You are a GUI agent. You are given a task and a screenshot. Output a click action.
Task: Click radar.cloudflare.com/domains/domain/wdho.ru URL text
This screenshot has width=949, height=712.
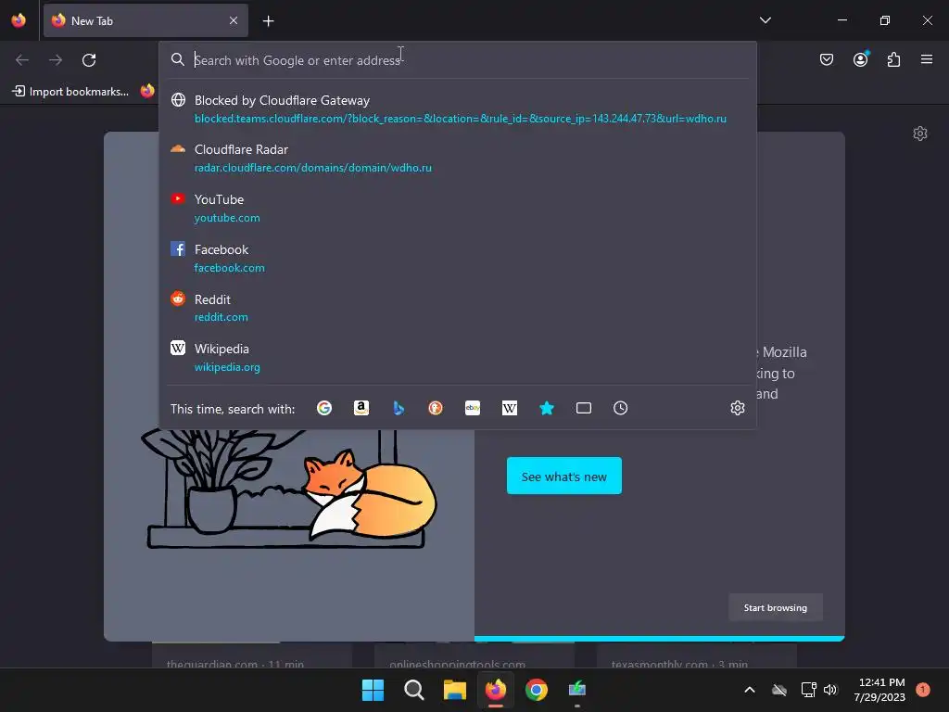click(x=313, y=168)
